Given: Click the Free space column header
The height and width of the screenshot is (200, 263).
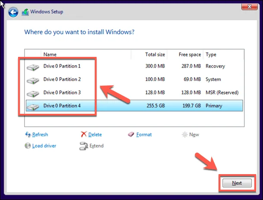Looking at the screenshot, I should click(190, 55).
